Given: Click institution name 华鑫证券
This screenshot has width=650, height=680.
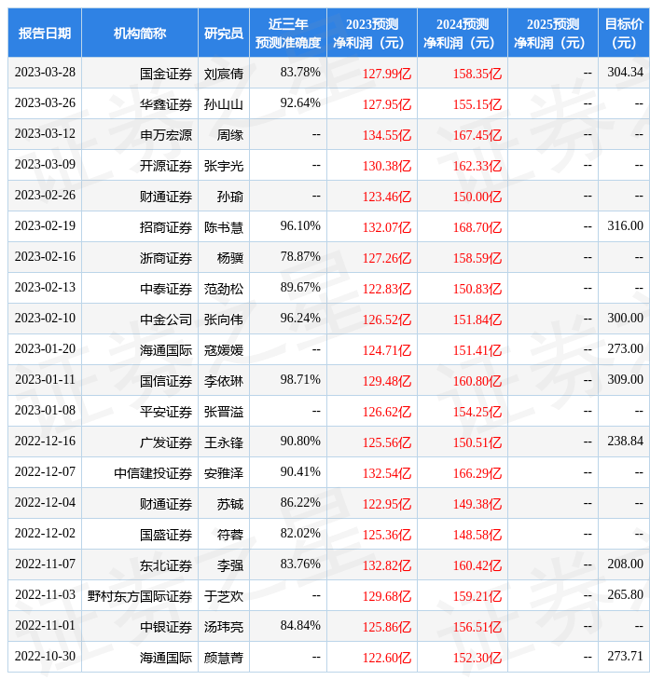Looking at the screenshot, I should click(166, 104).
